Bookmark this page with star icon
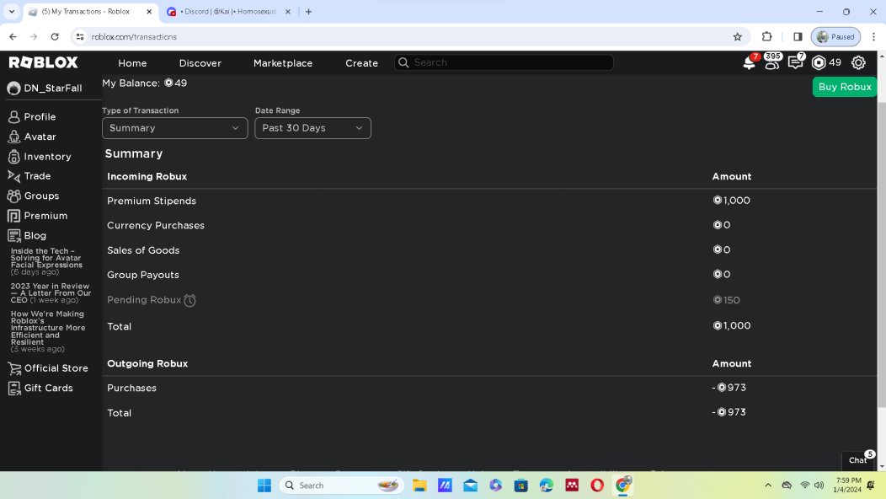This screenshot has height=499, width=886. [738, 37]
